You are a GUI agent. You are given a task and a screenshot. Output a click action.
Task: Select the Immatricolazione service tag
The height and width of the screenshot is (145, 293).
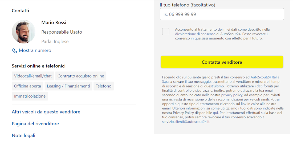(x=30, y=96)
